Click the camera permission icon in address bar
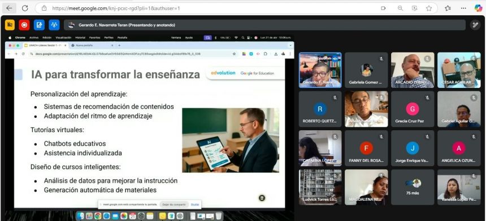The height and width of the screenshot is (221, 486). tap(383, 8)
